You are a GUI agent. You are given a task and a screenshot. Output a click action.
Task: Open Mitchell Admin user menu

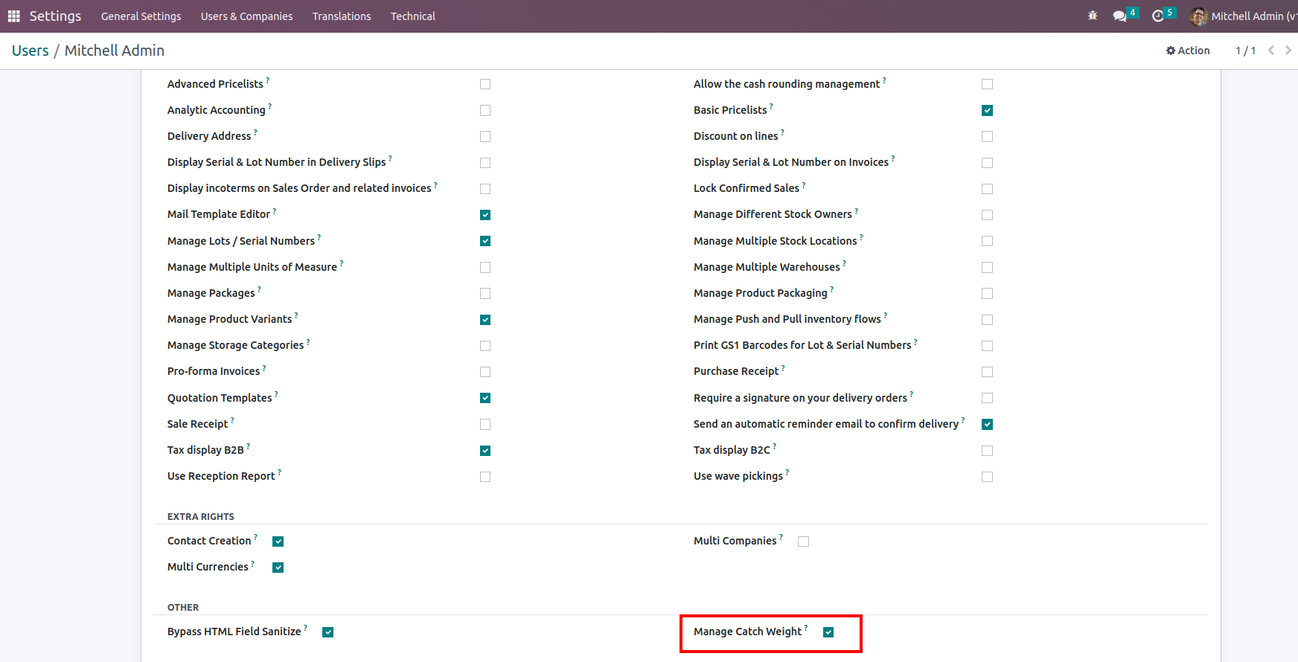(1243, 16)
